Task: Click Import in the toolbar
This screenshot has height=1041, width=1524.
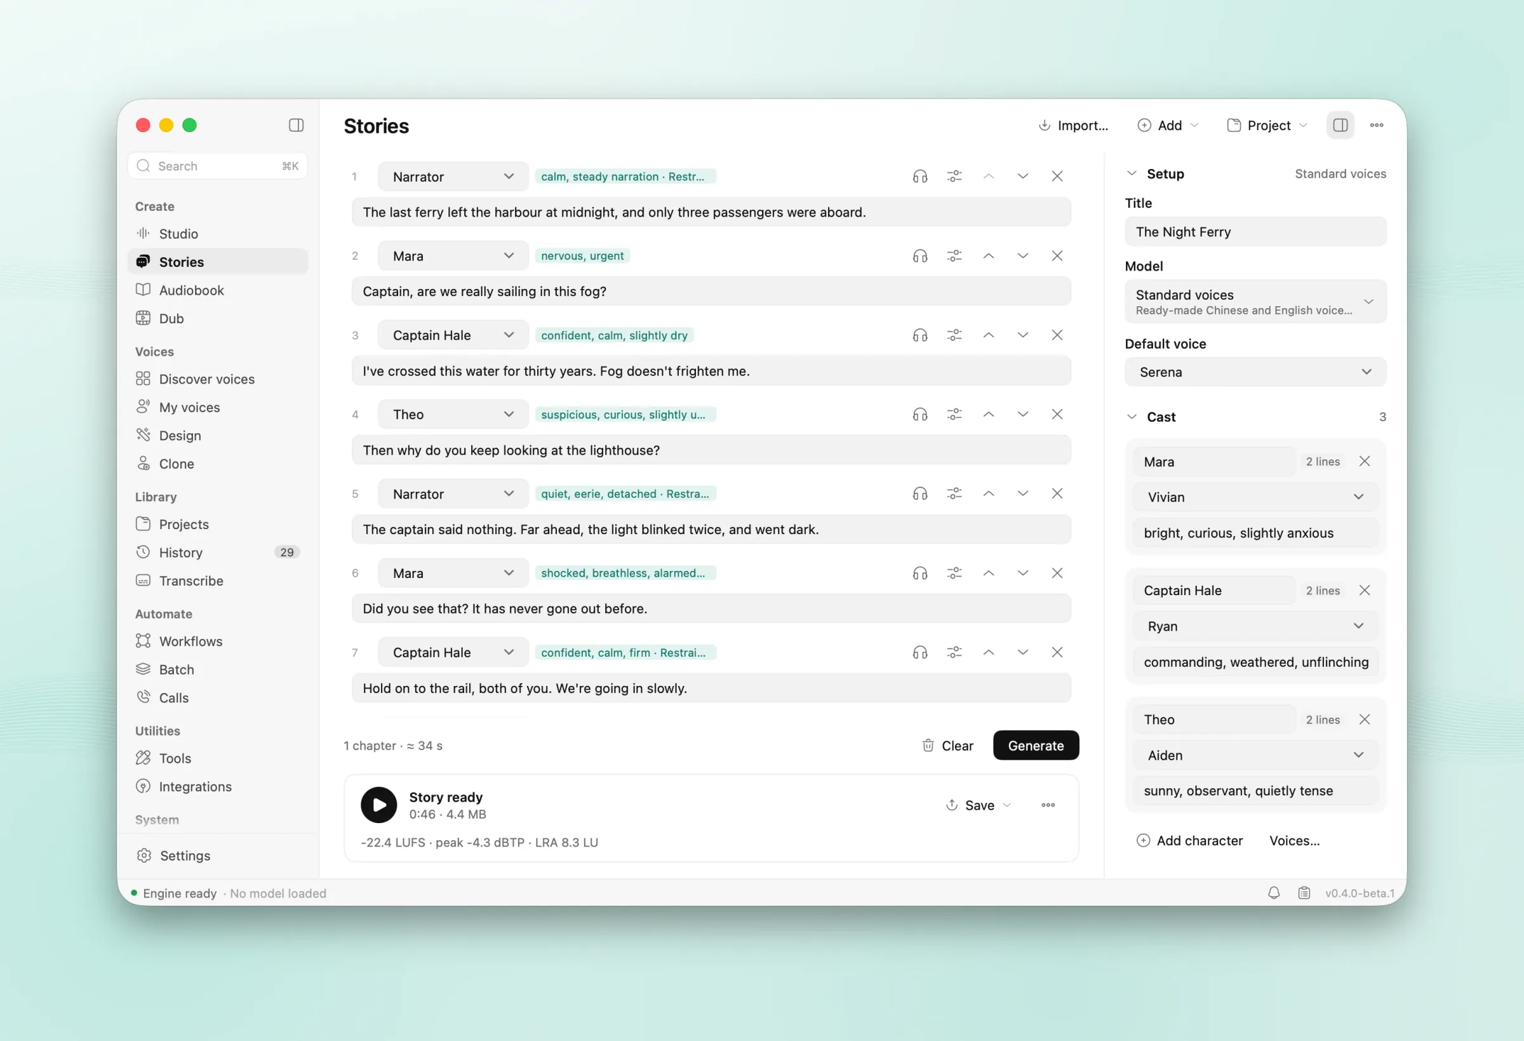Action: pyautogui.click(x=1074, y=125)
